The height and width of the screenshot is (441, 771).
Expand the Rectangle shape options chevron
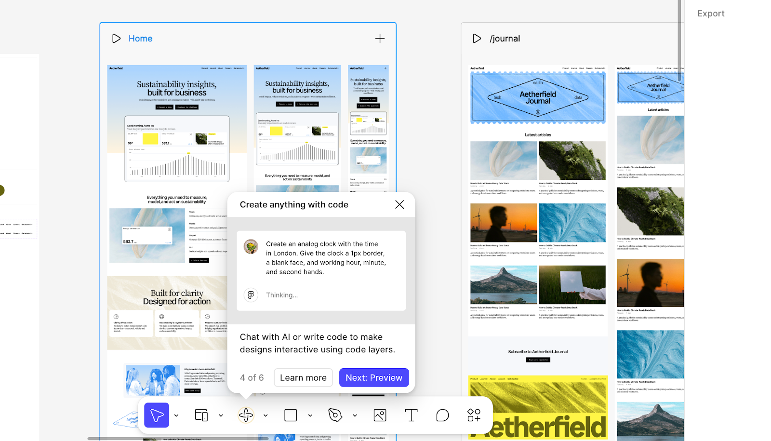click(x=310, y=415)
